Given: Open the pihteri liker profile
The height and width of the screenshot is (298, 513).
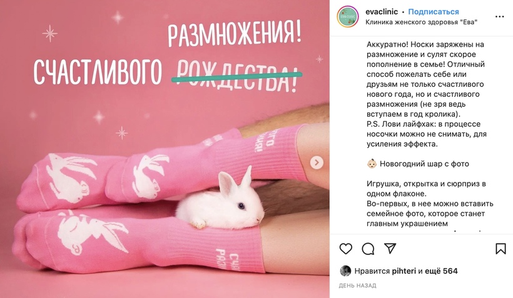Looking at the screenshot, I should [404, 271].
